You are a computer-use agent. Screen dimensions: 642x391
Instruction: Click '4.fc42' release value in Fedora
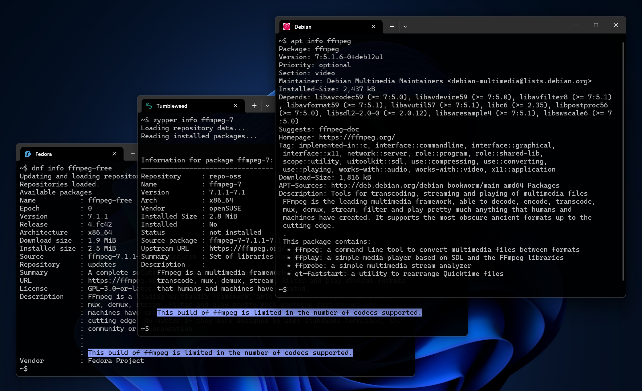click(100, 224)
